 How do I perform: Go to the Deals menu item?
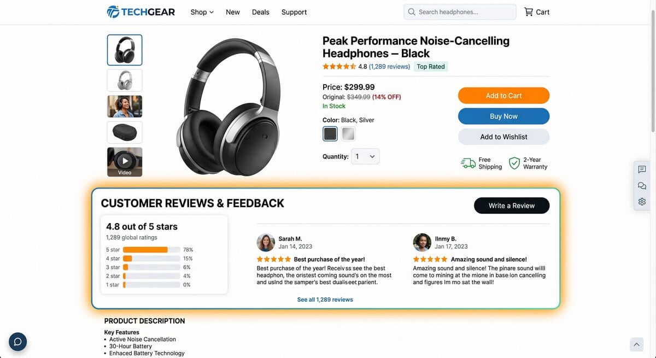click(261, 12)
